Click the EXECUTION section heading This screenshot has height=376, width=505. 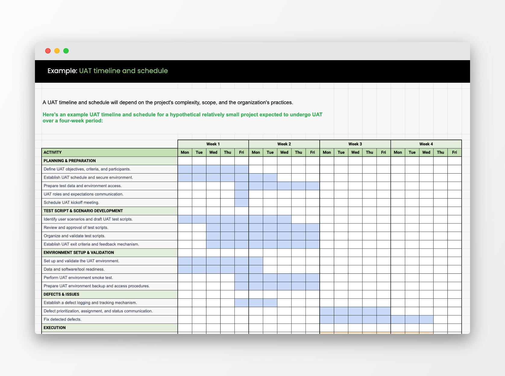point(109,328)
